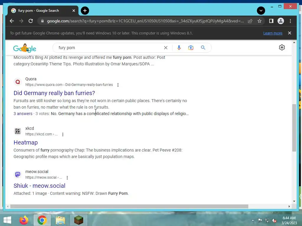Click the horizontal scroll right arrow
This screenshot has height=226, width=302.
[x=289, y=206]
